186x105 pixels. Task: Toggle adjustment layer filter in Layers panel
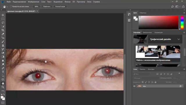click(x=161, y=74)
